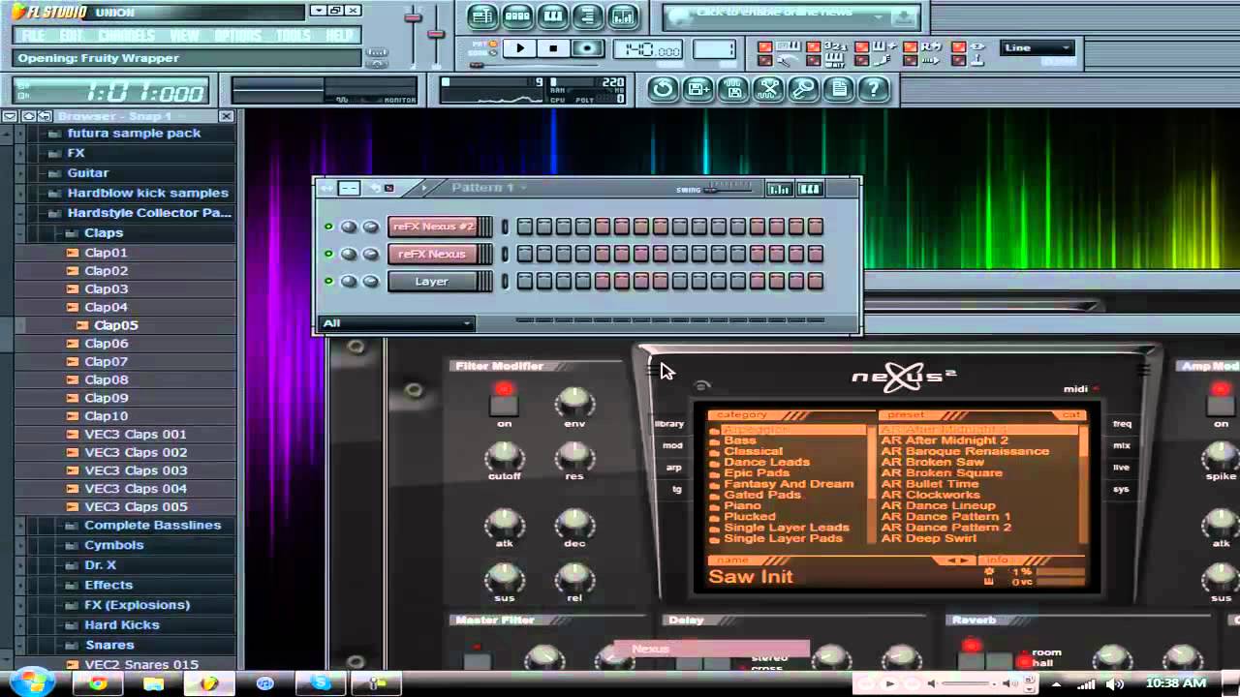1240x697 pixels.
Task: Open the mixer view icon
Action: coord(622,16)
